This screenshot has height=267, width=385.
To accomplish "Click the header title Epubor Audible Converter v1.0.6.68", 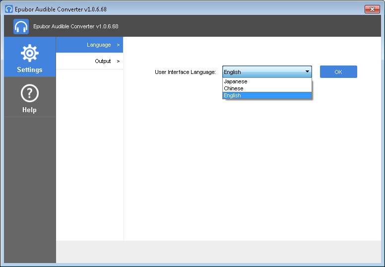I will point(75,26).
